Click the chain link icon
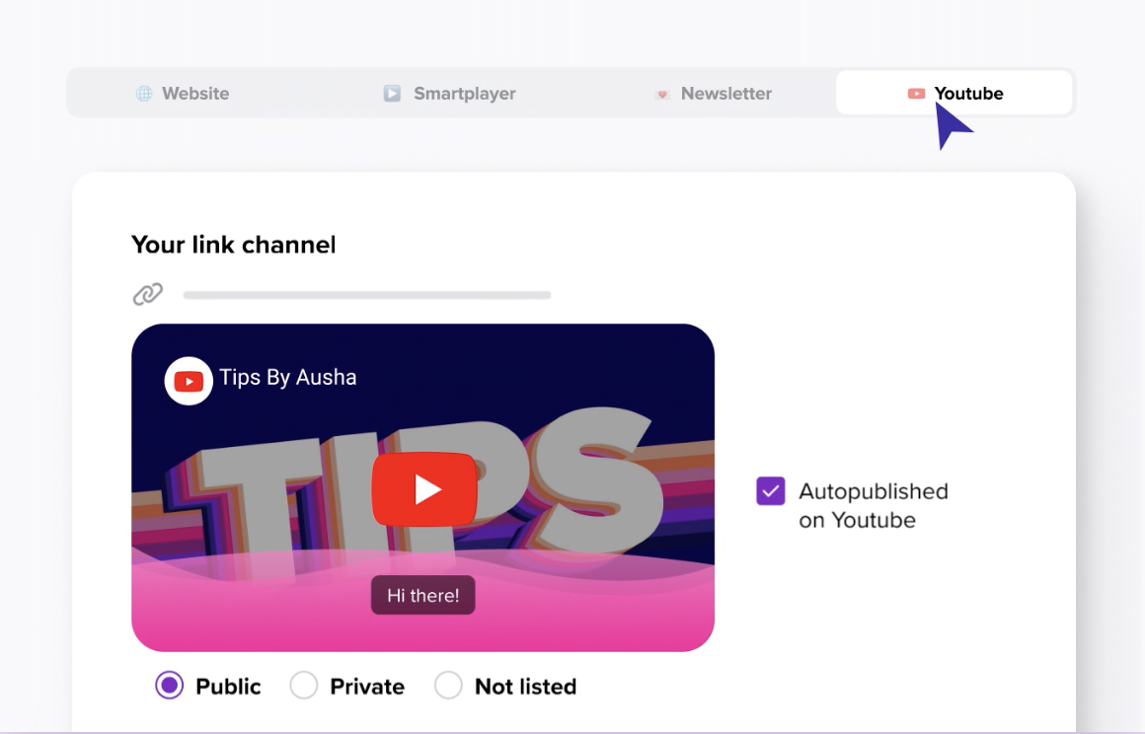 (148, 294)
